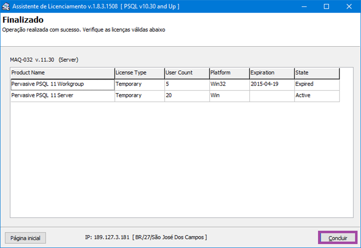Viewport: 361px width, 248px height.
Task: Sort by License Type column header
Action: pos(139,73)
